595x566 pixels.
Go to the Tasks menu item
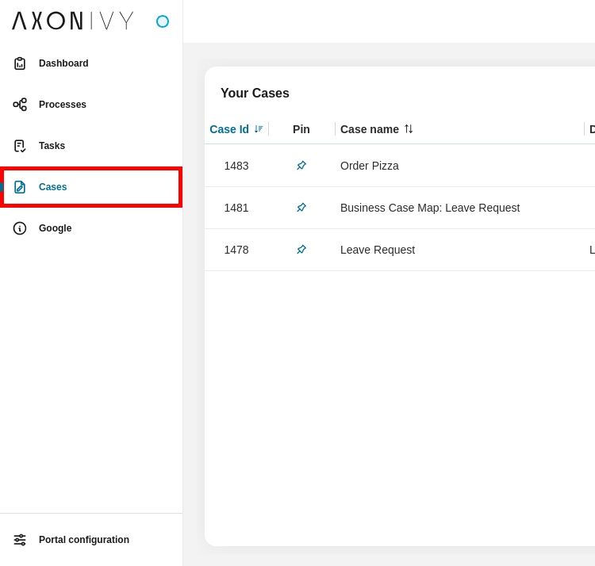[91, 146]
